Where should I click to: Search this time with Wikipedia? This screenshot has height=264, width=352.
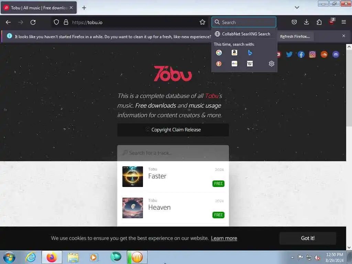point(250,64)
